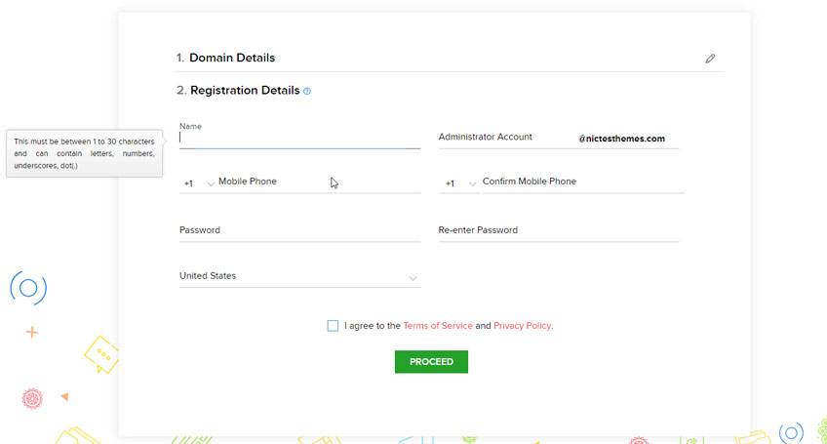827x444 pixels.
Task: Check the agree to Terms checkbox
Action: point(333,326)
